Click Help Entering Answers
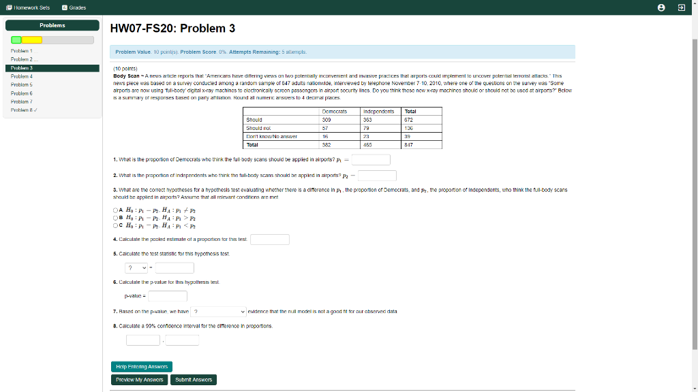 click(141, 366)
